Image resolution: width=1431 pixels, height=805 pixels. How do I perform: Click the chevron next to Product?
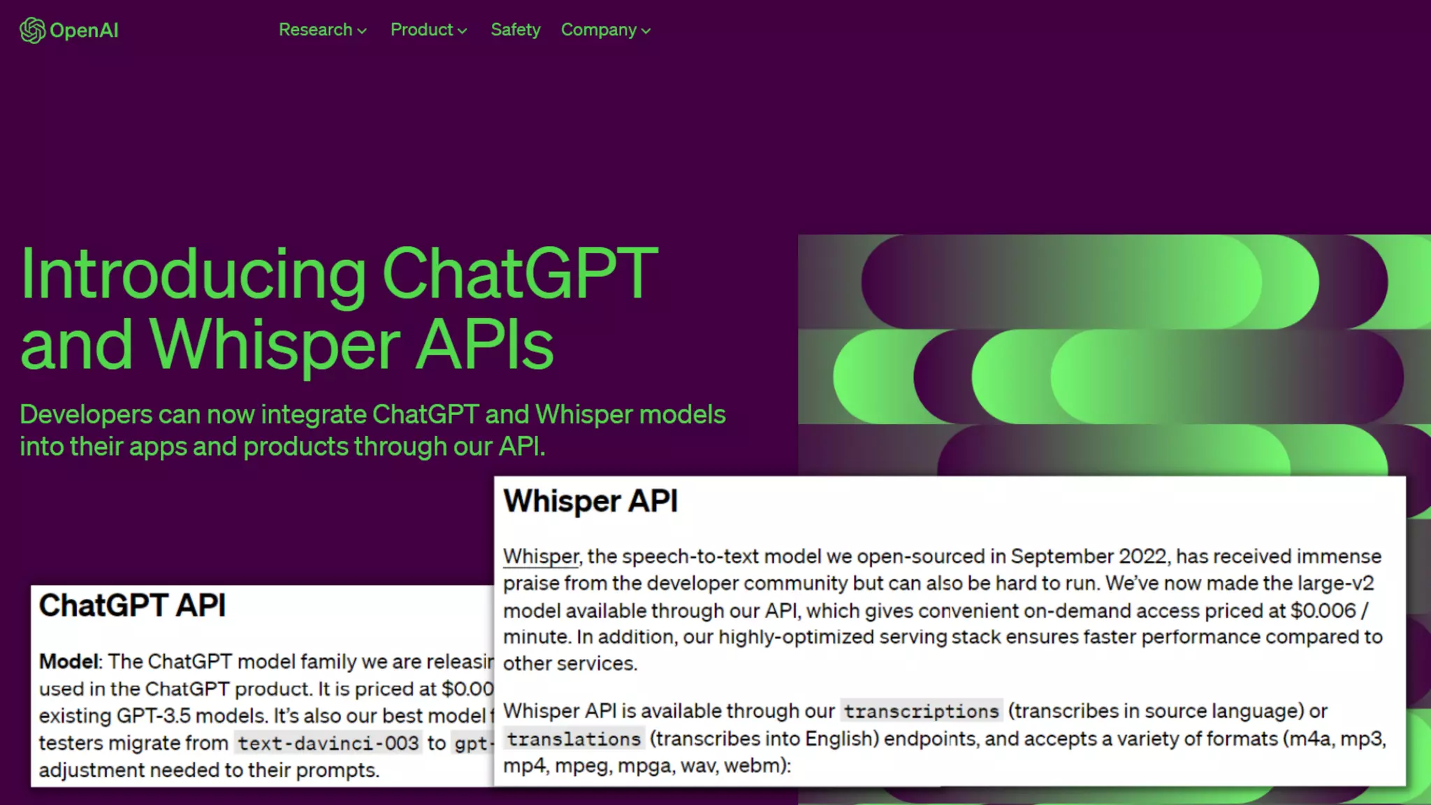click(463, 31)
